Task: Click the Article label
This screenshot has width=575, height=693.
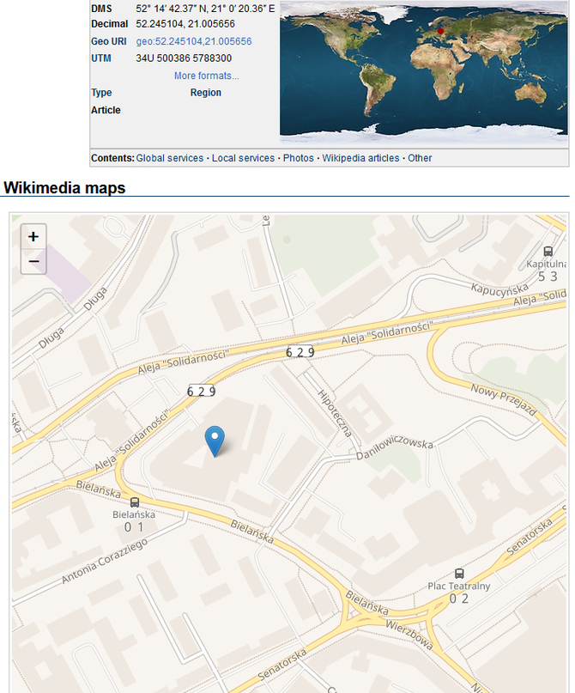Action: (106, 110)
